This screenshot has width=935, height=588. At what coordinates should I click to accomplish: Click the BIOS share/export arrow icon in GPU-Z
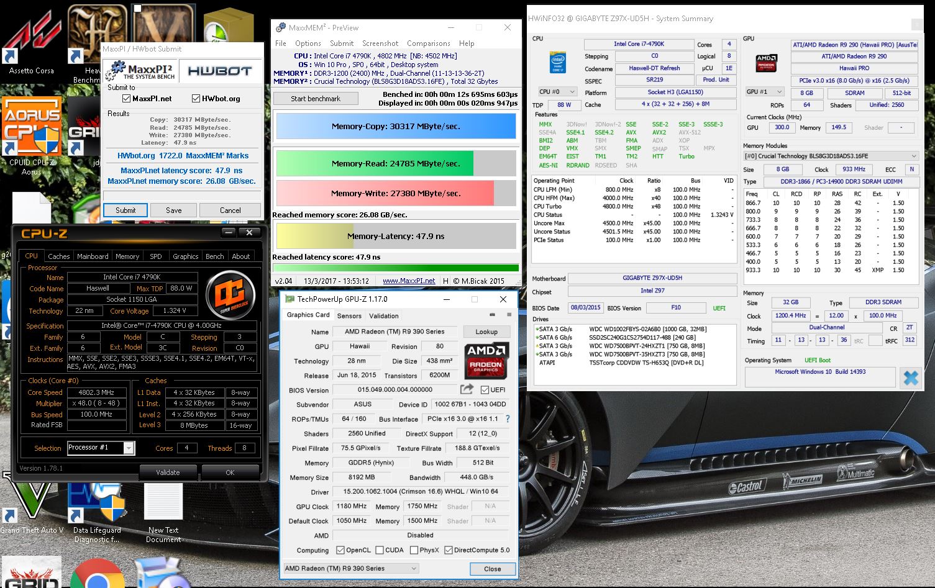(467, 389)
